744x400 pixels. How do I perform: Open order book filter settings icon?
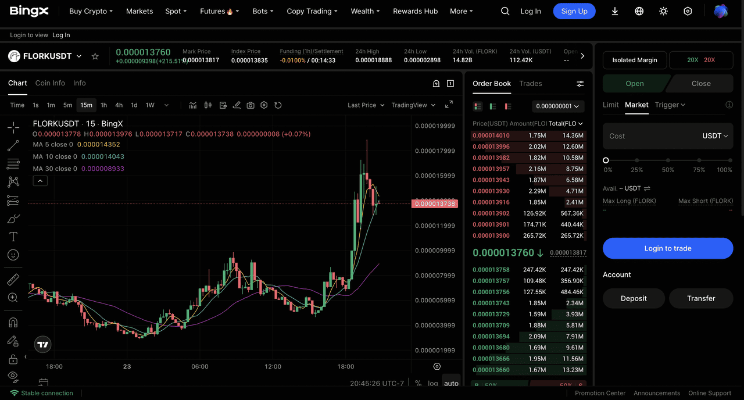tap(580, 84)
